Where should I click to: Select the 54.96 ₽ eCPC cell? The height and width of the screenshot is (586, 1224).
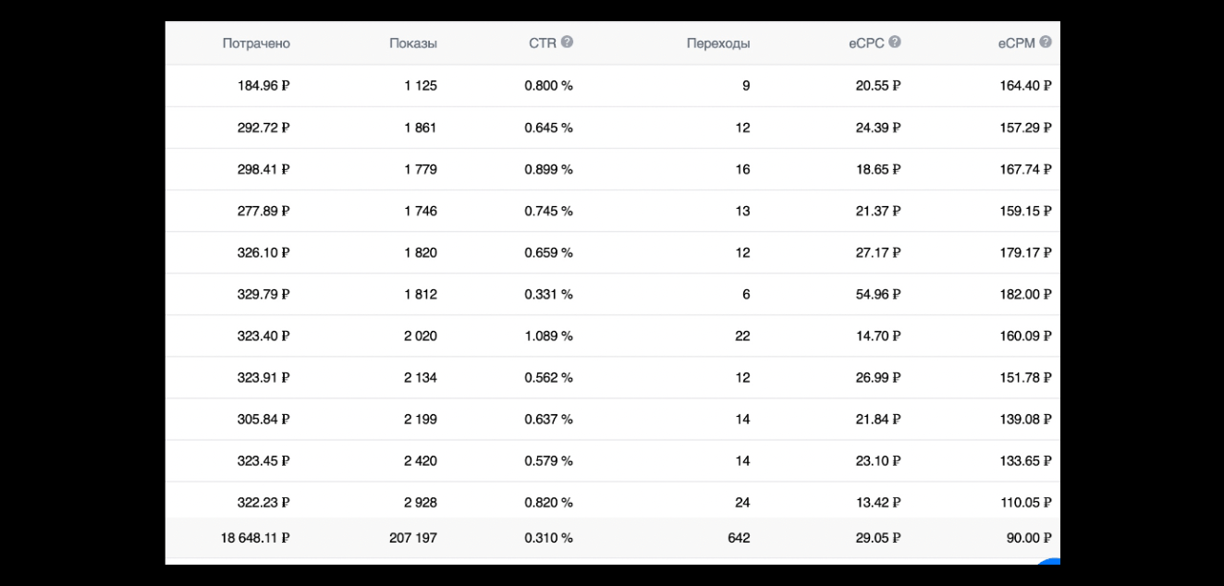click(x=877, y=295)
